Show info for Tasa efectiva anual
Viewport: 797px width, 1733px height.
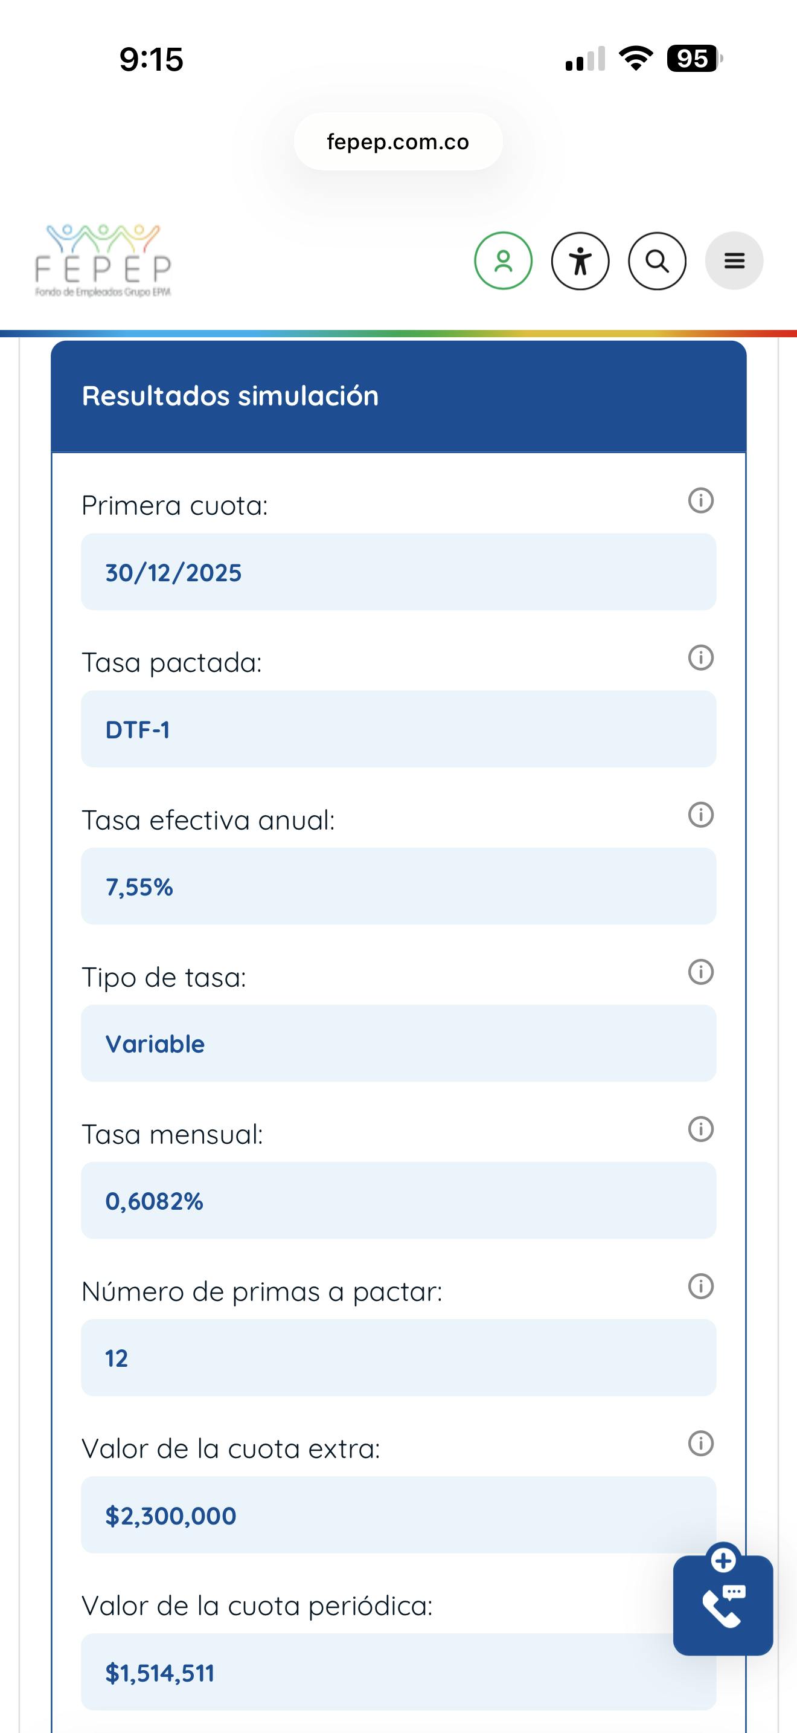tap(700, 815)
